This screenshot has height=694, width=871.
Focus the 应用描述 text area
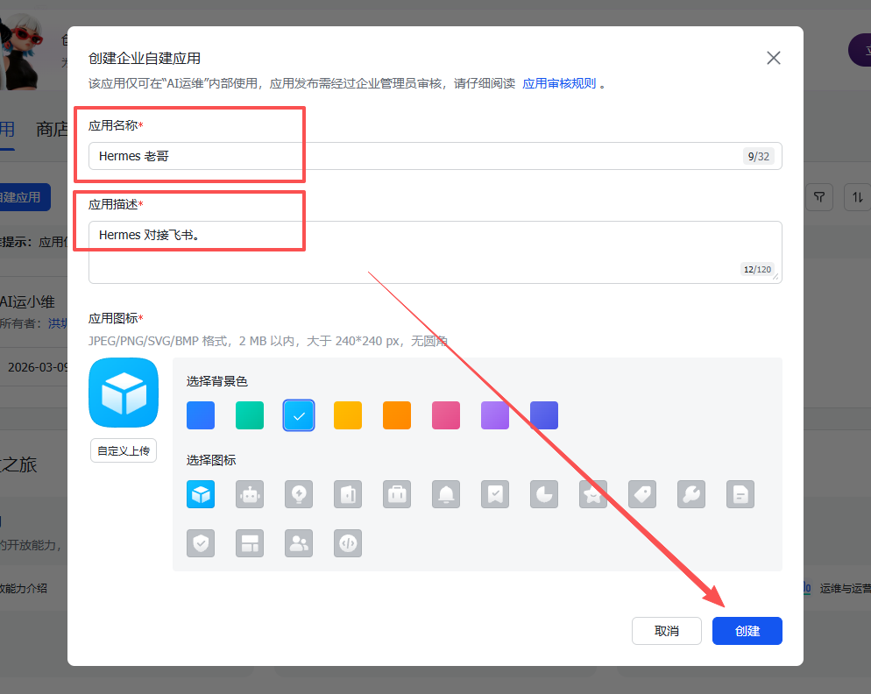435,252
